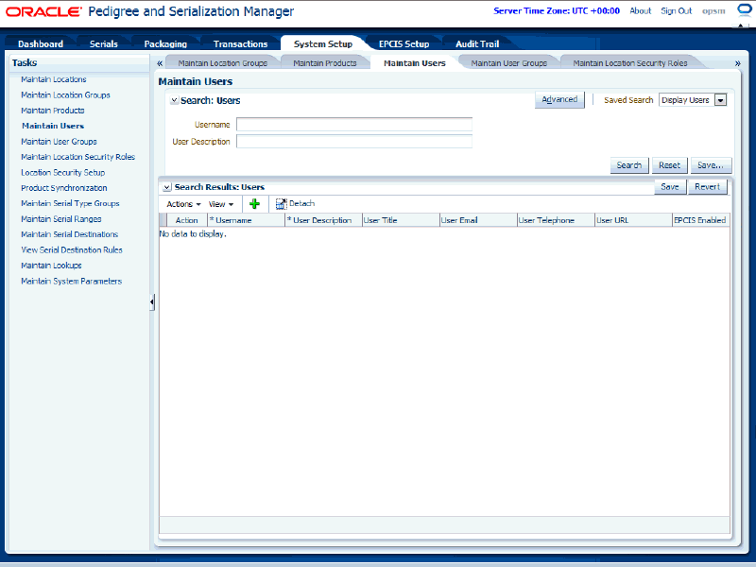This screenshot has width=756, height=567.
Task: Click the User Description column header
Action: coord(323,220)
